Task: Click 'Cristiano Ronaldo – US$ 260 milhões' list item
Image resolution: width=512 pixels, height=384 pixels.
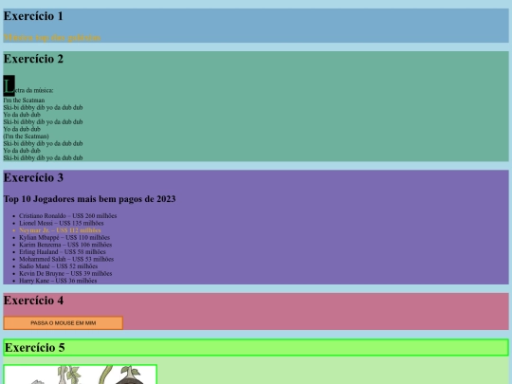Action: (68, 216)
